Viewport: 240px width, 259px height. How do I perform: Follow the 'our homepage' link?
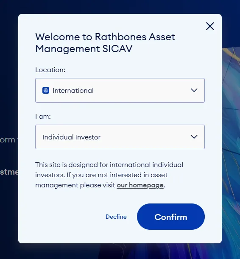(140, 185)
